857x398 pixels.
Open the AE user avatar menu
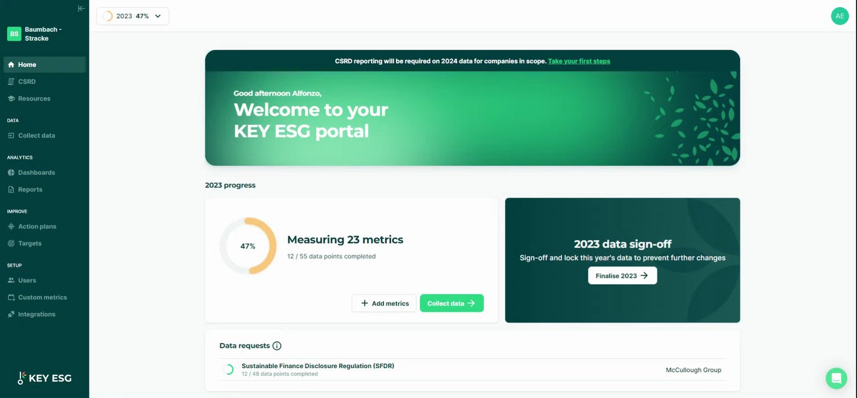839,15
